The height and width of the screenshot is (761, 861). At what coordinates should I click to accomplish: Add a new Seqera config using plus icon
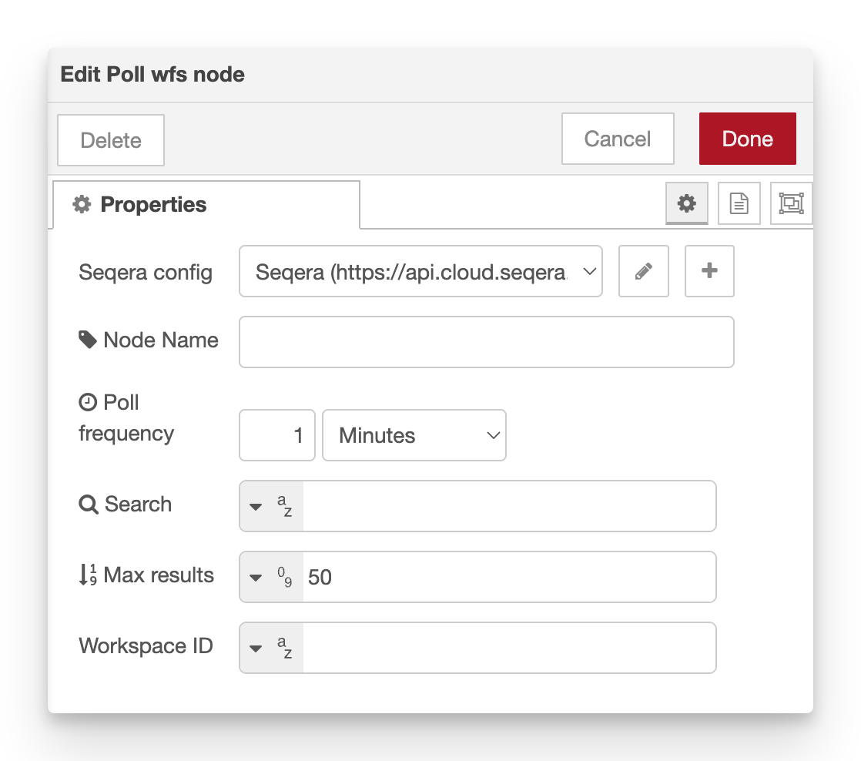coord(709,271)
